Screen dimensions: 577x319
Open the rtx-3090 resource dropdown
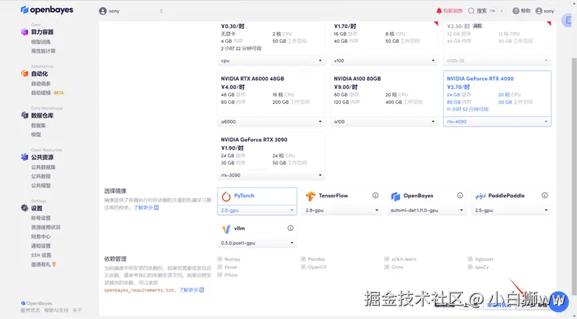(x=271, y=175)
